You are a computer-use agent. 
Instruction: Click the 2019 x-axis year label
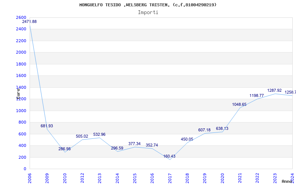pyautogui.click(x=205, y=178)
